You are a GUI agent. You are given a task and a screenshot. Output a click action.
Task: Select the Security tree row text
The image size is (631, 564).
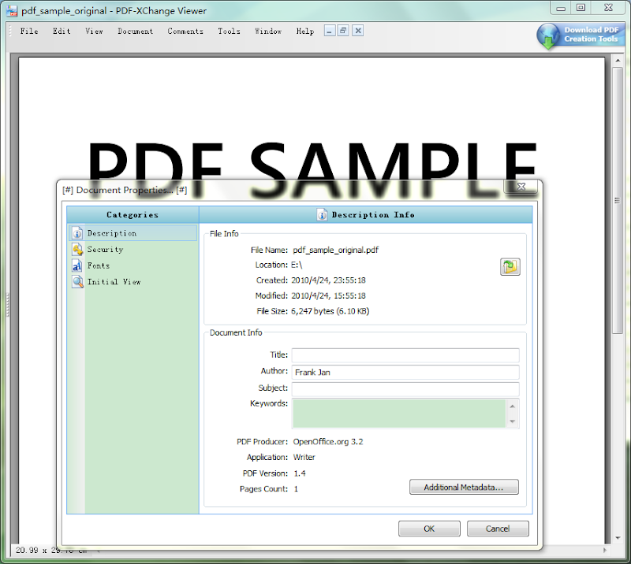click(x=106, y=249)
